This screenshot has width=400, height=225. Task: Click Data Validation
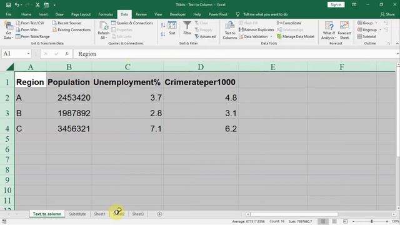[253, 36]
